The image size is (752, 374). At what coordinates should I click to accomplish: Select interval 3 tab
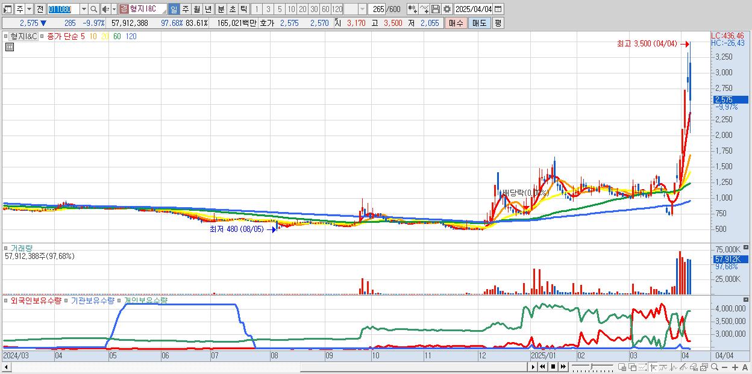pyautogui.click(x=268, y=9)
